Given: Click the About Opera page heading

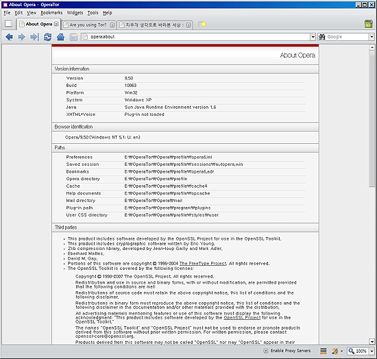Looking at the screenshot, I should (x=297, y=55).
